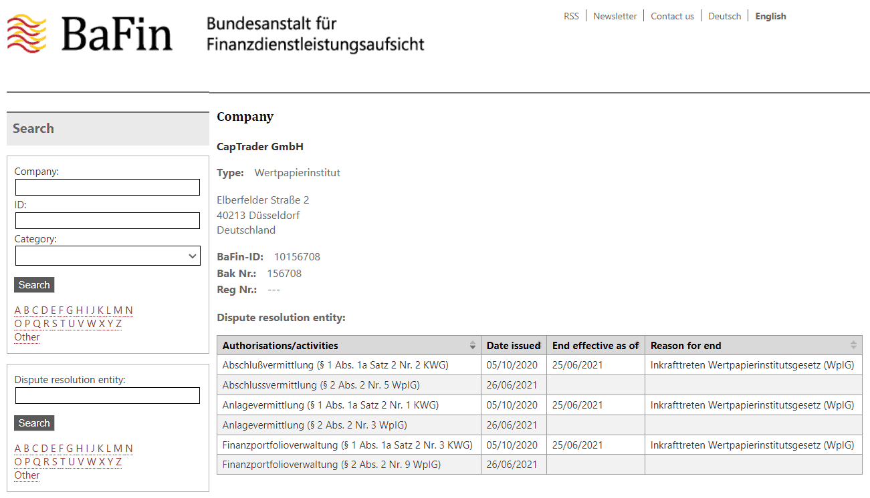
Task: Choose letter N in company search index
Action: point(129,310)
